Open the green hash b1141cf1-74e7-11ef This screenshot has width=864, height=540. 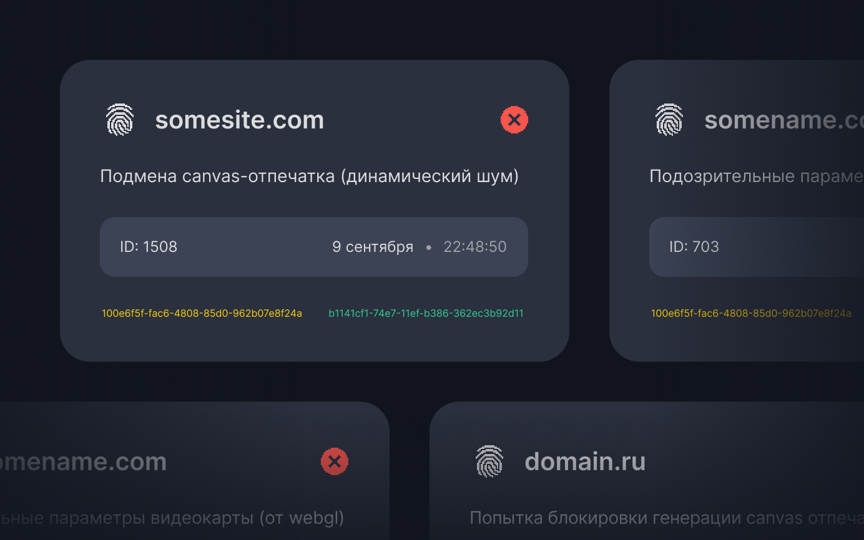[x=425, y=314]
